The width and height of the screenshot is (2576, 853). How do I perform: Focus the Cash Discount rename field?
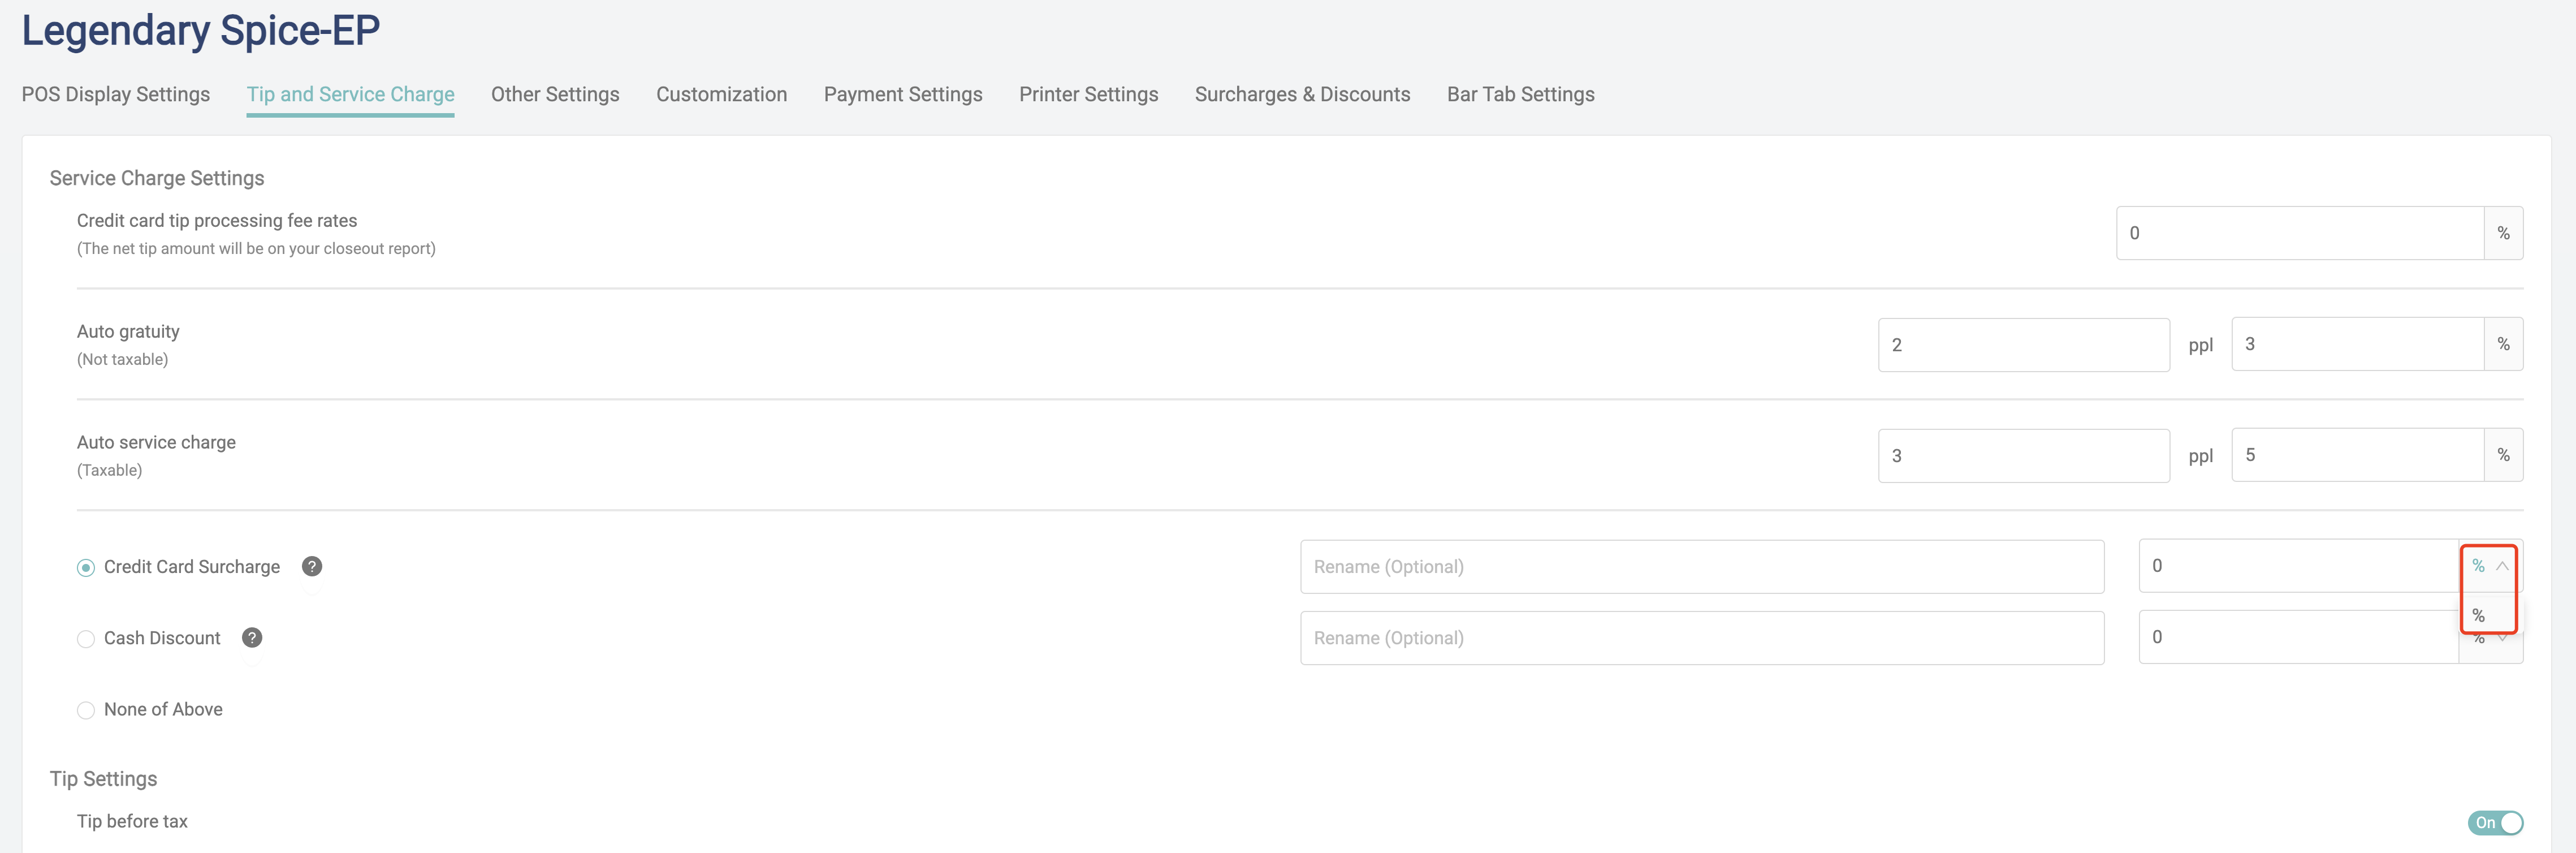click(1702, 638)
